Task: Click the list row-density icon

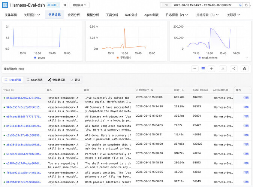Action: coord(203,69)
